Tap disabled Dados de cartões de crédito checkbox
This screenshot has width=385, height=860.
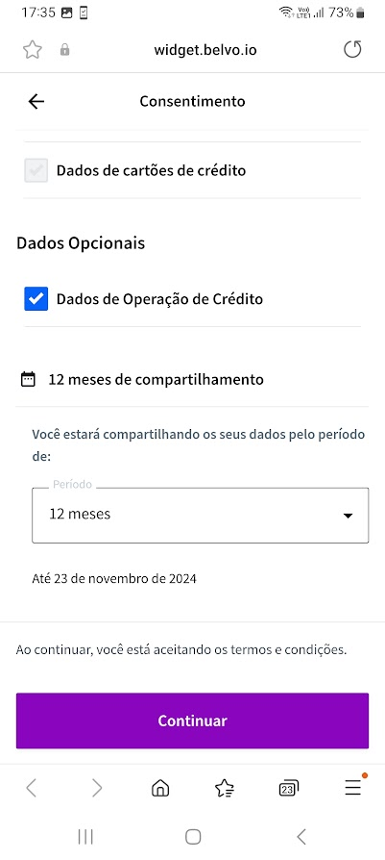[36, 170]
